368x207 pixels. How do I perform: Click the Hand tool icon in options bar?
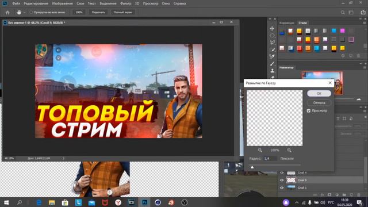tap(19, 12)
